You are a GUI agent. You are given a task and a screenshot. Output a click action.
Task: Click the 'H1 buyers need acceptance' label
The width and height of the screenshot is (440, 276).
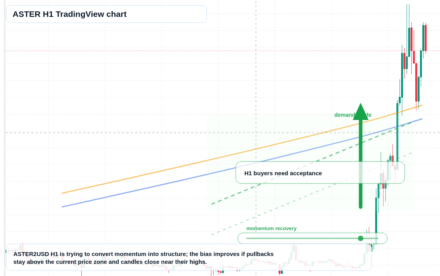click(x=283, y=173)
